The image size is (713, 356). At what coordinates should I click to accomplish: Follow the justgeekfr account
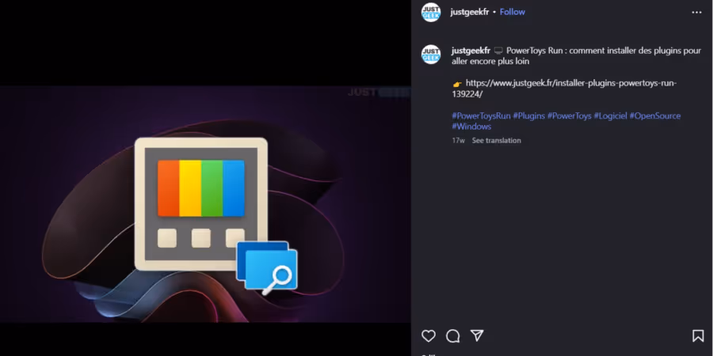512,13
